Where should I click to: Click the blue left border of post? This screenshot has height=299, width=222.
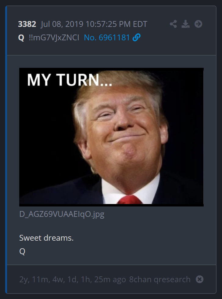6,150
